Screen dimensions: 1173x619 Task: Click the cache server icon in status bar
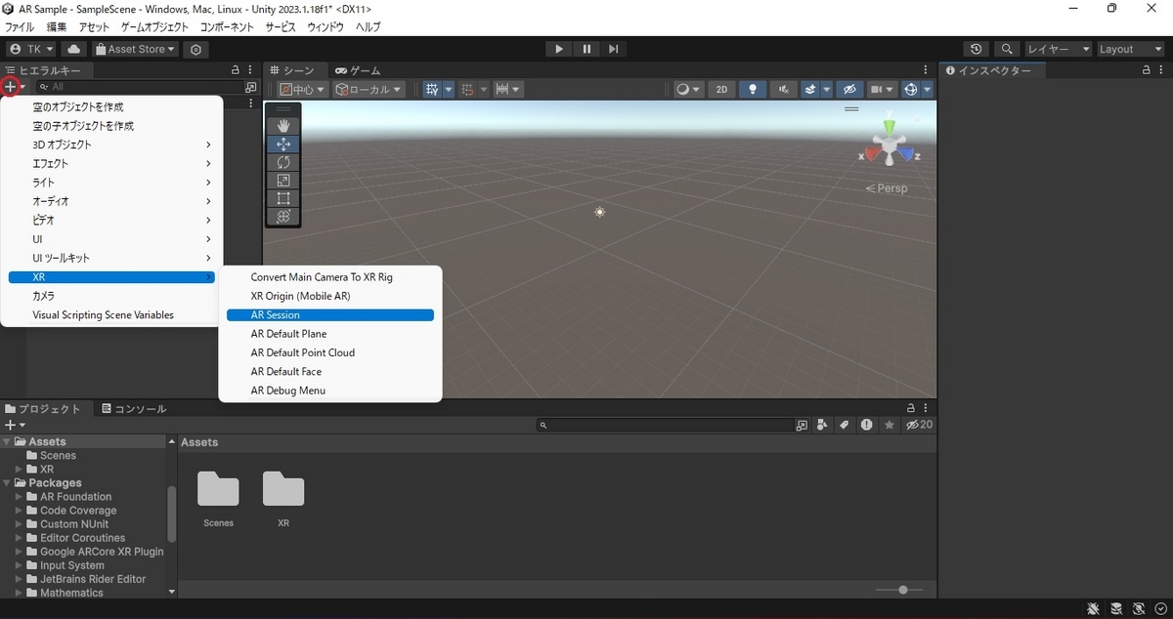pyautogui.click(x=1116, y=608)
